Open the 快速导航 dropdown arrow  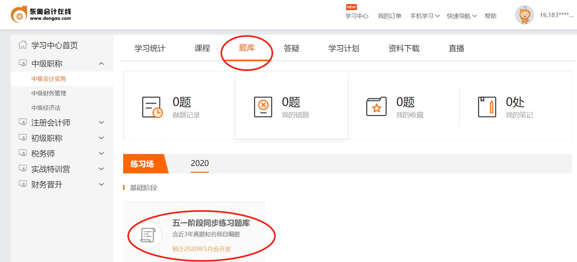475,16
